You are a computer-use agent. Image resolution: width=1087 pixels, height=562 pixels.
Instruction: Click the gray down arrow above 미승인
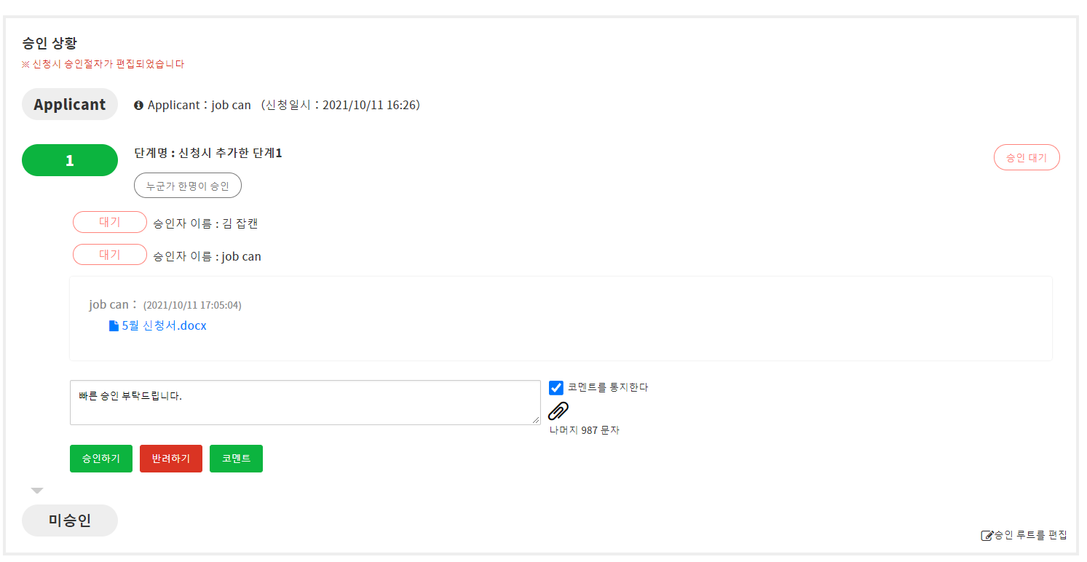tap(37, 491)
